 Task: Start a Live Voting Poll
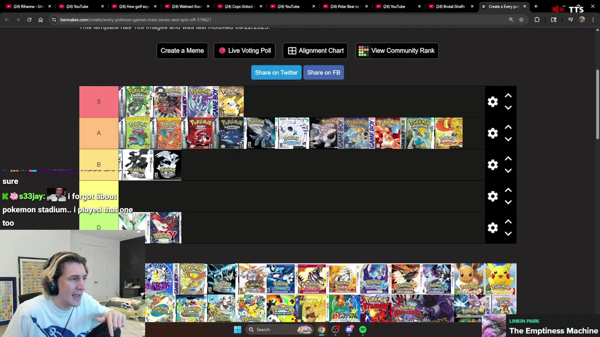pyautogui.click(x=245, y=51)
